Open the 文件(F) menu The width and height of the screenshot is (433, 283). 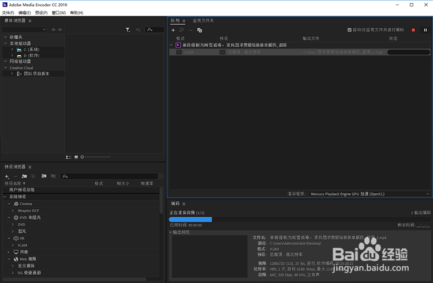[x=8, y=13]
